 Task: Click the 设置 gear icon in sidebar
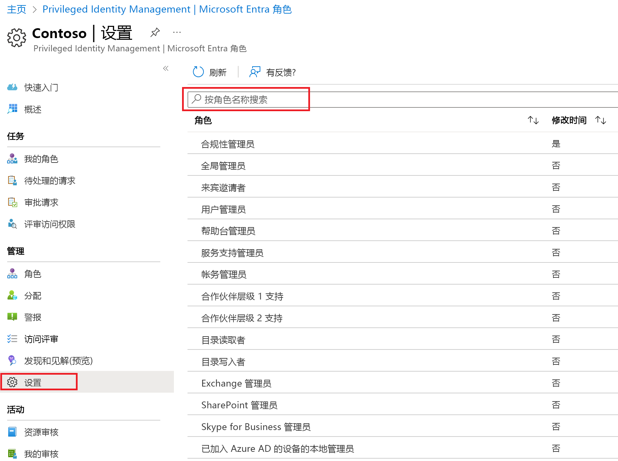(12, 382)
